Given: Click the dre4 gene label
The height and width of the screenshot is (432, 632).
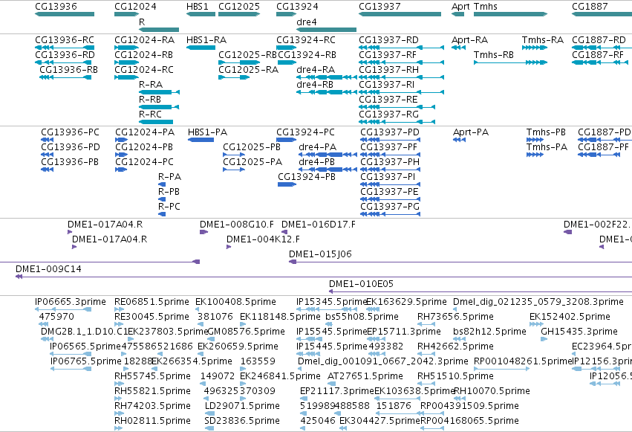Looking at the screenshot, I should click(x=306, y=22).
